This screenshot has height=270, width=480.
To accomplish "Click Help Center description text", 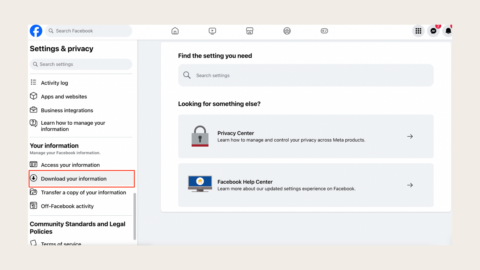I will [x=286, y=189].
